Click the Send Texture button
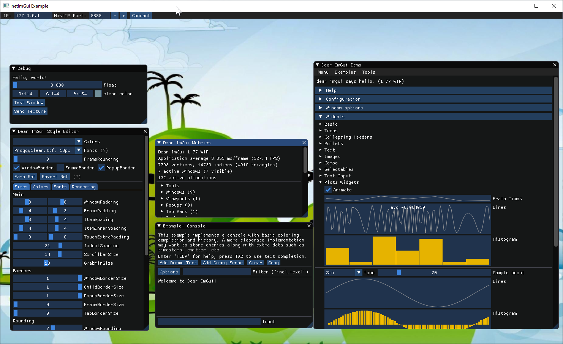This screenshot has height=344, width=563. point(30,111)
